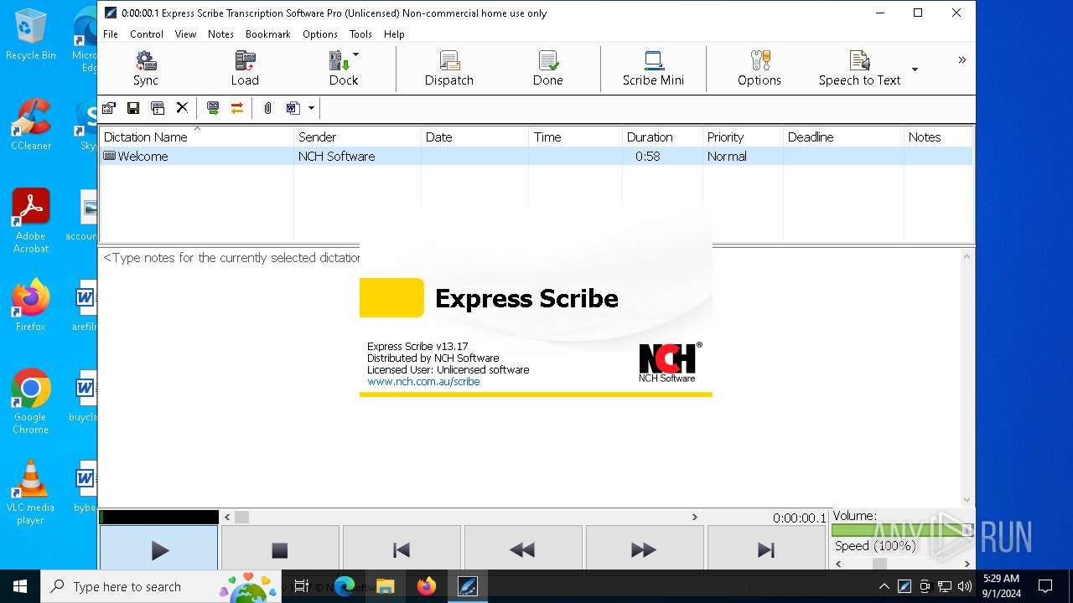Open the File menu
The width and height of the screenshot is (1073, 603).
tap(111, 34)
